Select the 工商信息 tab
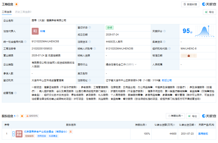This screenshot has height=143, width=218. [x=7, y=12]
